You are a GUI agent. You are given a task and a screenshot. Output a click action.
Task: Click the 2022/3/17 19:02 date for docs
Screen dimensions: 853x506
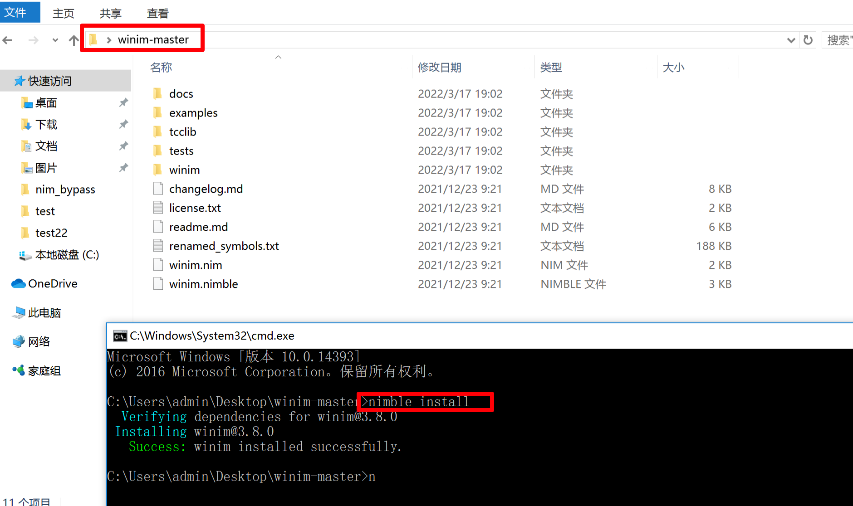coord(460,94)
